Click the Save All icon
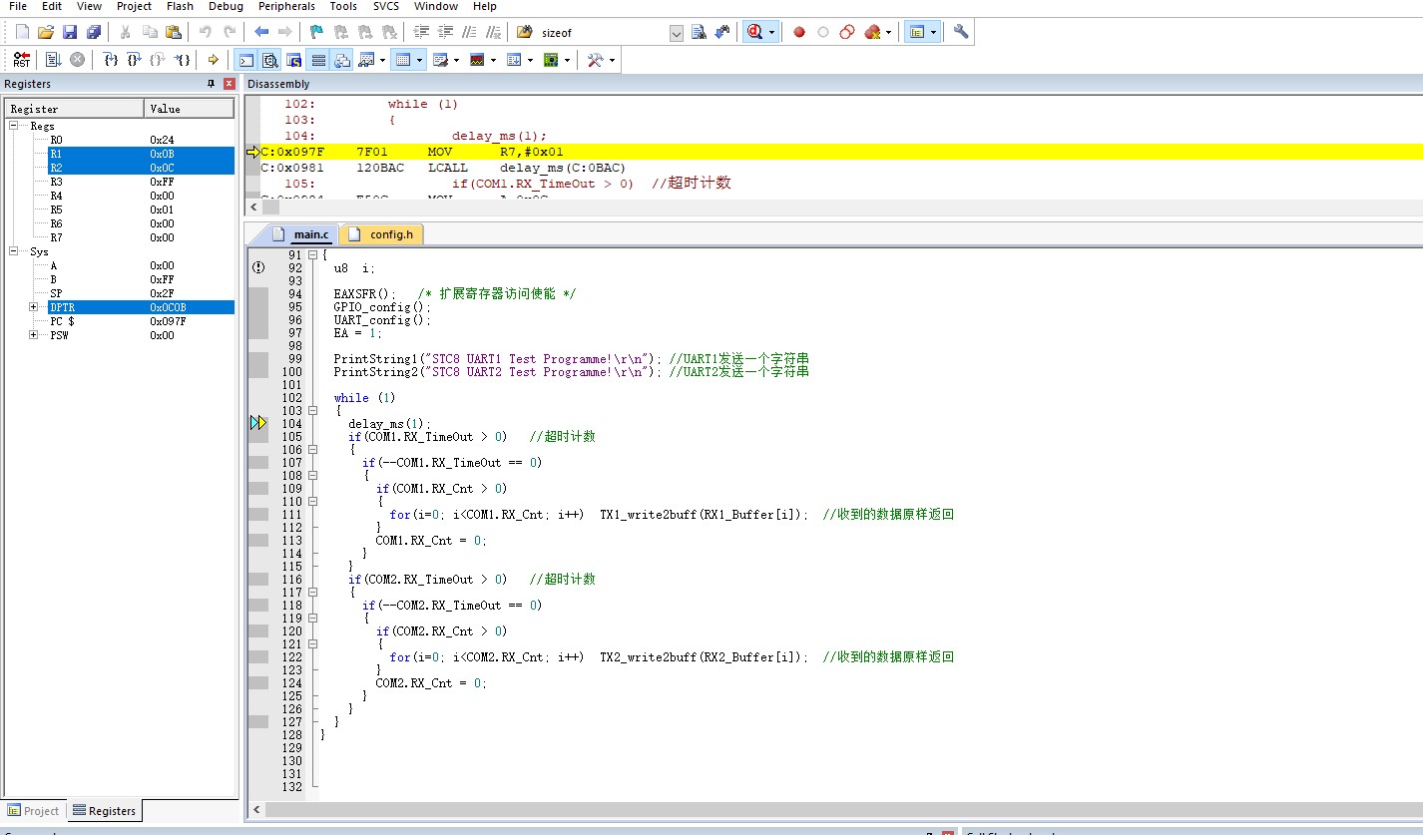Screen dimensions: 1423x835 94,32
